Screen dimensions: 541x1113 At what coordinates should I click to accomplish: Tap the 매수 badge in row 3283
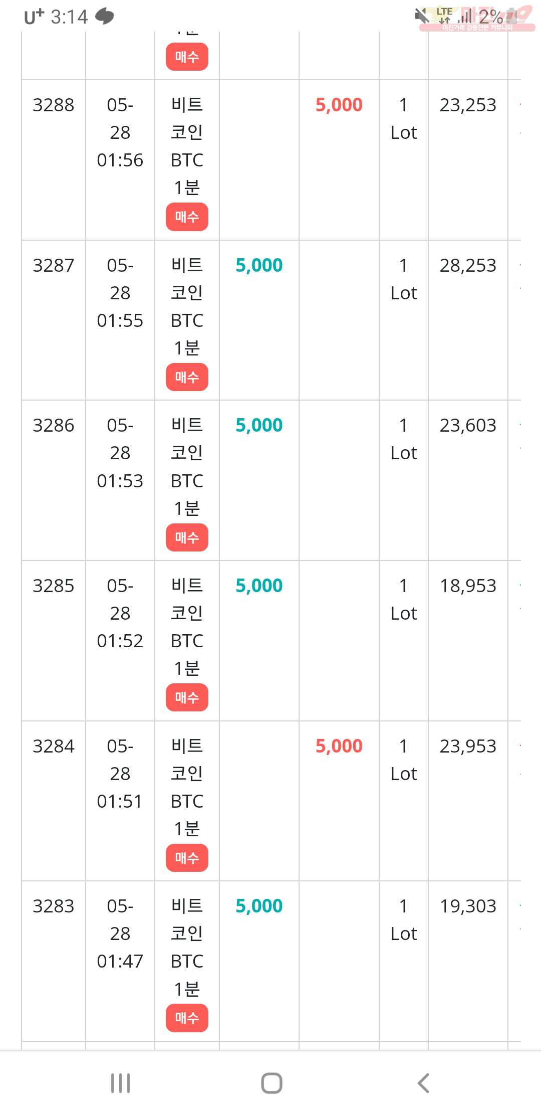coord(187,1018)
